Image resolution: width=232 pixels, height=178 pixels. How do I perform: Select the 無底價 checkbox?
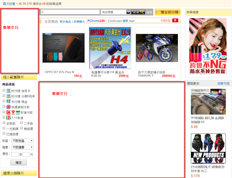[x=22, y=128]
